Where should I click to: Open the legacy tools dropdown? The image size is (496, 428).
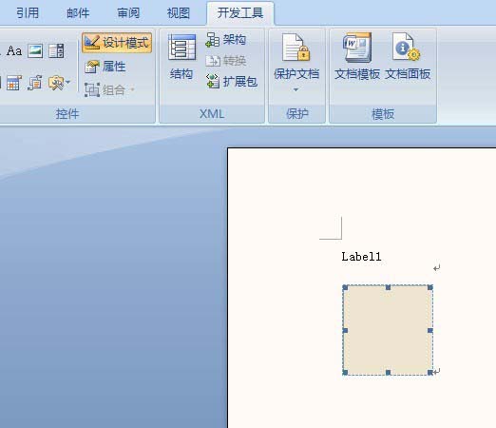coord(59,83)
